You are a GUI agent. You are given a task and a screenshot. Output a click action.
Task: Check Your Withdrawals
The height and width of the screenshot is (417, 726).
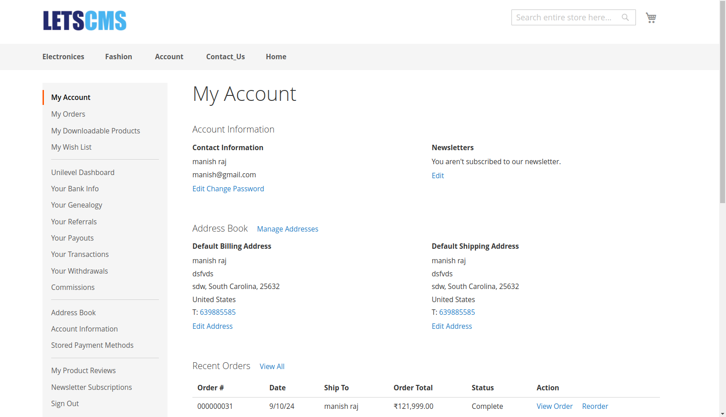79,271
